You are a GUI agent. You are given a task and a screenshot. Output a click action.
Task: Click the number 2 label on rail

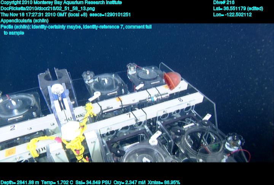[x=12, y=127]
